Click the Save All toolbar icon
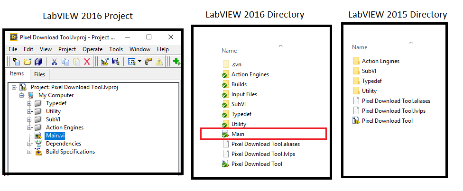Screen dimensions: 463x191 click(x=38, y=62)
